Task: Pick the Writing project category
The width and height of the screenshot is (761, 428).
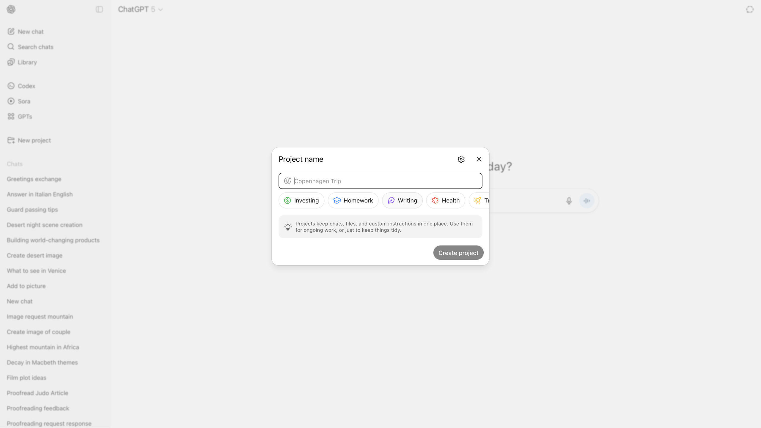Action: (402, 201)
